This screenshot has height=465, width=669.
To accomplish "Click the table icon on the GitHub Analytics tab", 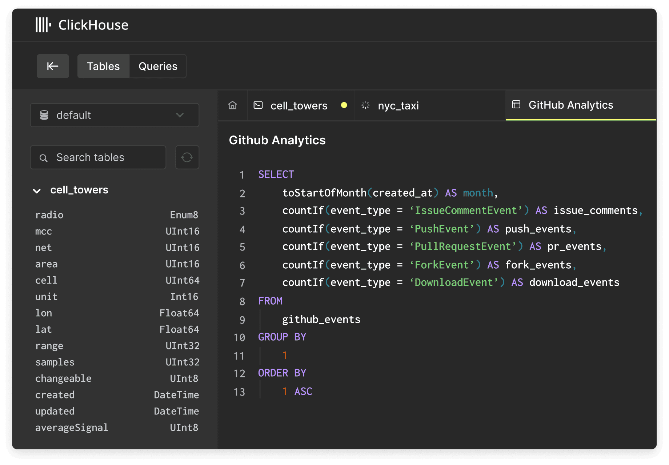I will [x=516, y=105].
